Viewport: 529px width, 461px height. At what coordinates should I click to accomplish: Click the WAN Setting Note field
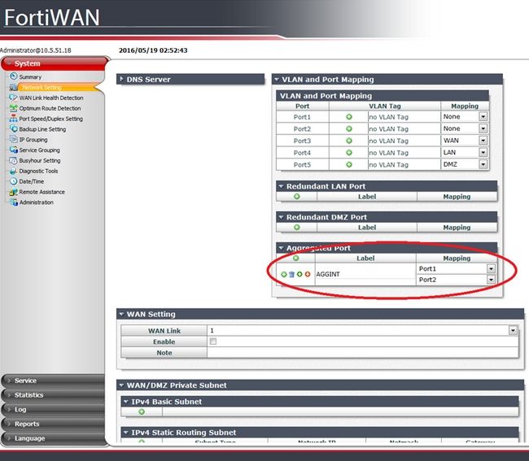click(363, 353)
